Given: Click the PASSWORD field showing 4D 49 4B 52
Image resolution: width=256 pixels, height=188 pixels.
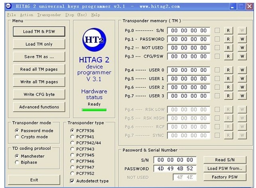Looking at the screenshot, I should pyautogui.click(x=174, y=168).
